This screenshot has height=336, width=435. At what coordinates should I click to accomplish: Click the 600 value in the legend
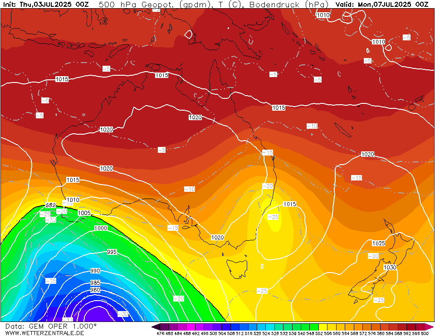click(424, 333)
